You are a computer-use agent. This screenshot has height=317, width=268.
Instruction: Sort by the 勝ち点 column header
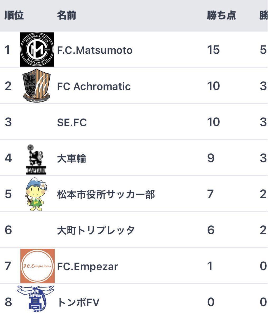click(221, 15)
